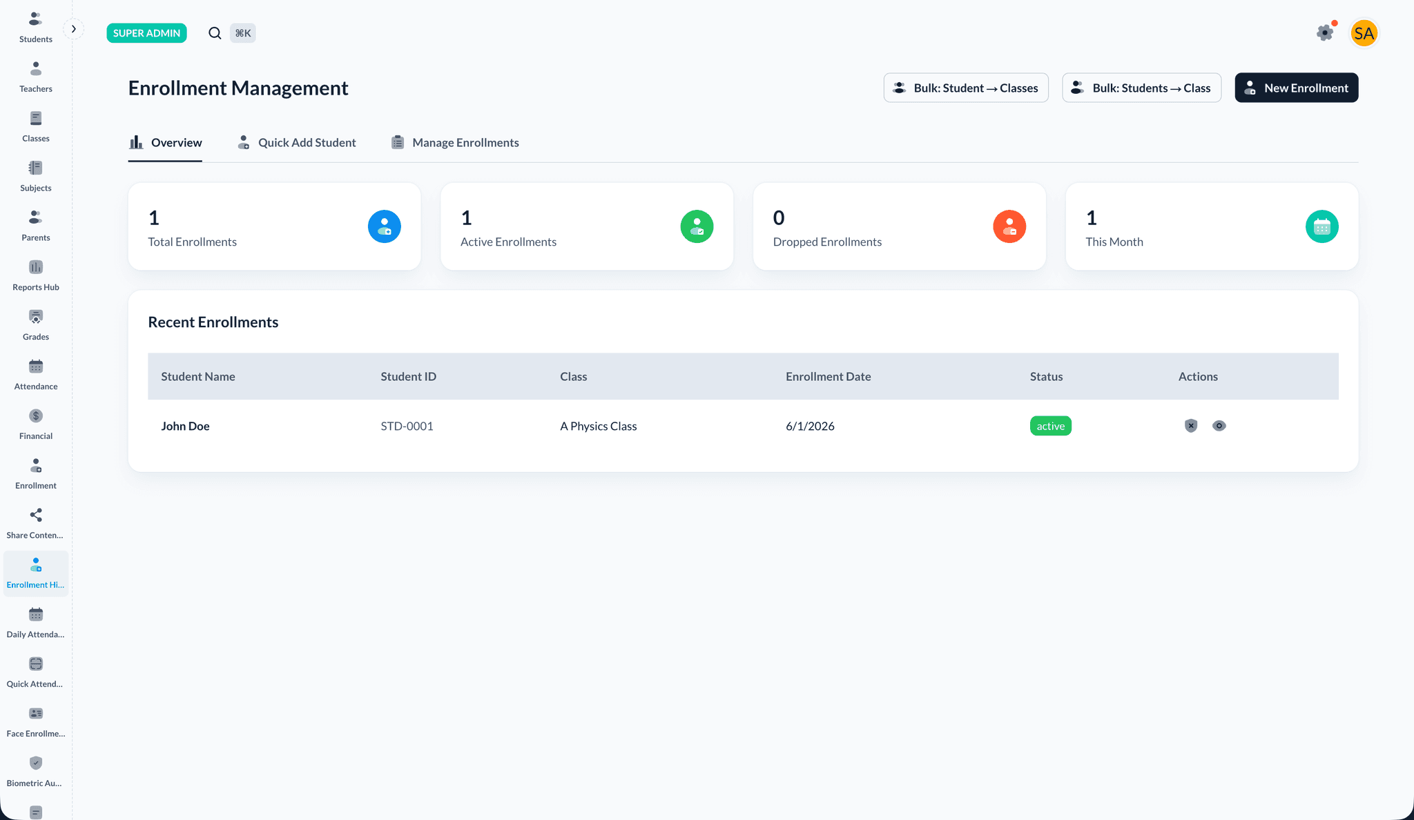Open Reports Hub in sidebar
The width and height of the screenshot is (1414, 820).
(x=36, y=276)
